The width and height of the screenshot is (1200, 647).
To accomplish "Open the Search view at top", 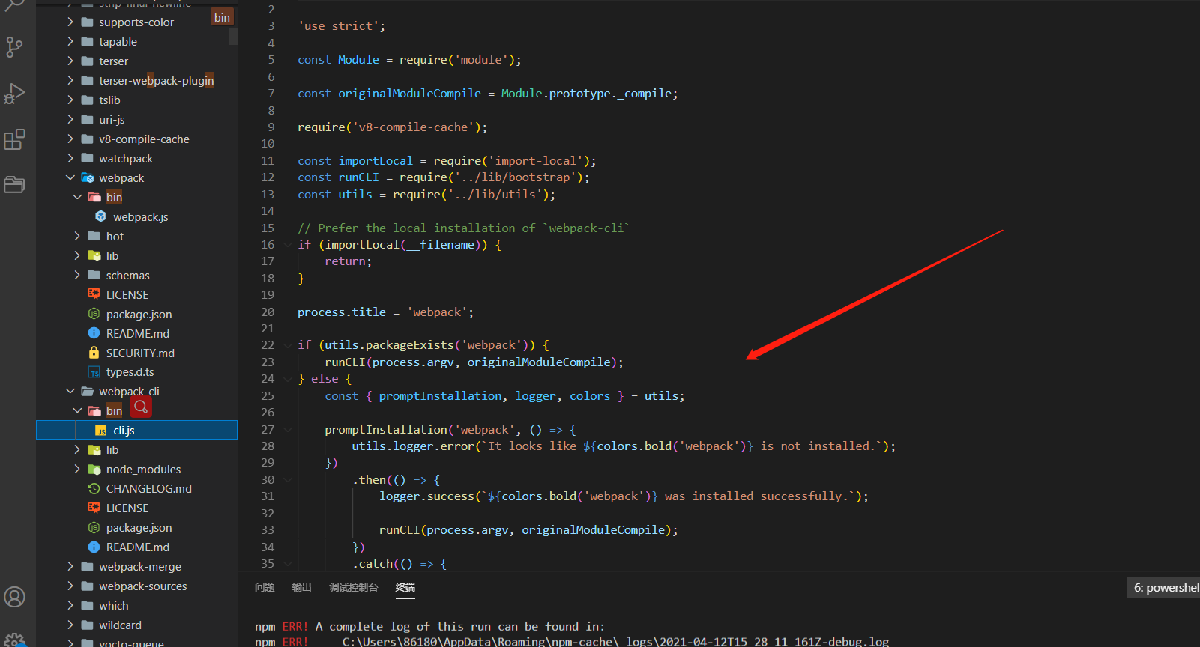I will (14, 6).
